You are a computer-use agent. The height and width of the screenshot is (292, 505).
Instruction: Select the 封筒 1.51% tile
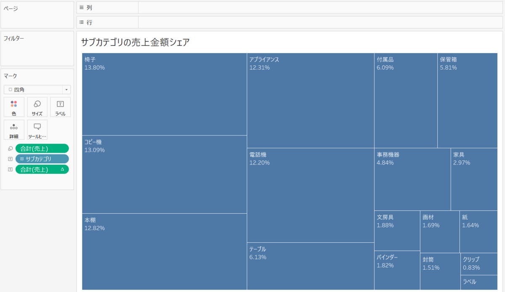440,272
